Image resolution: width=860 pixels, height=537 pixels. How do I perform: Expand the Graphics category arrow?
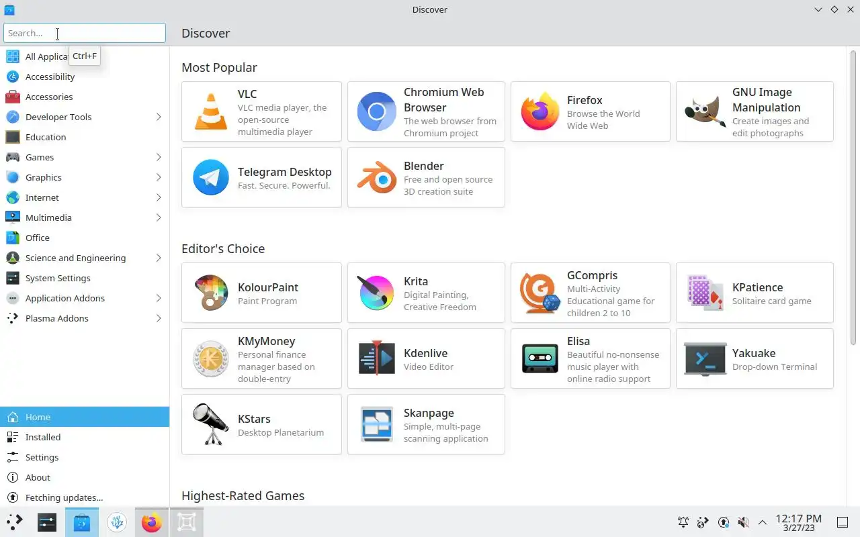click(x=159, y=177)
